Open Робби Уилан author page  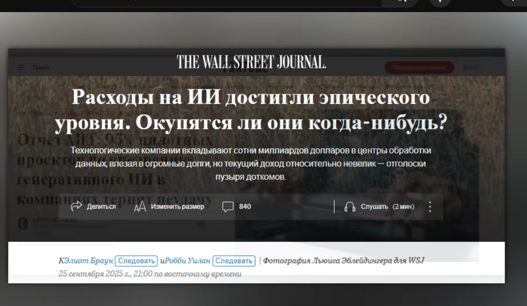pyautogui.click(x=188, y=260)
